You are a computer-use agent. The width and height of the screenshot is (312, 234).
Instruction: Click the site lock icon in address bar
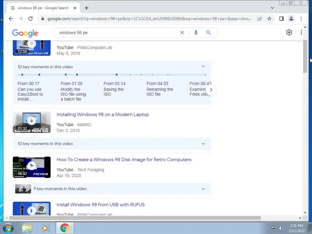[x=42, y=19]
